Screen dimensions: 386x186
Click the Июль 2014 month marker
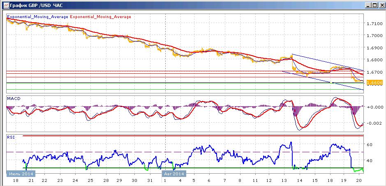click(21, 174)
